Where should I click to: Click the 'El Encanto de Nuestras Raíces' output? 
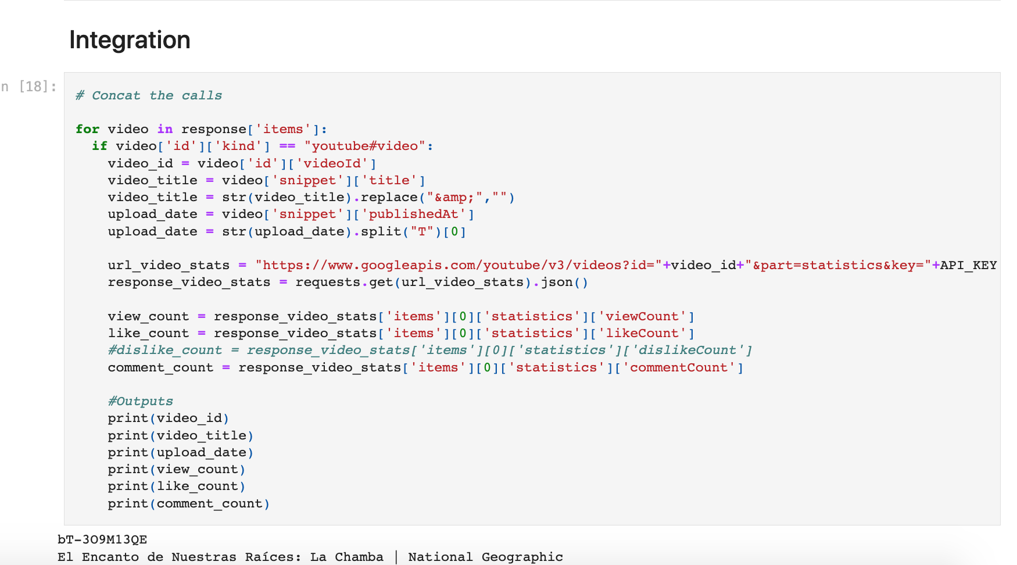pos(310,557)
